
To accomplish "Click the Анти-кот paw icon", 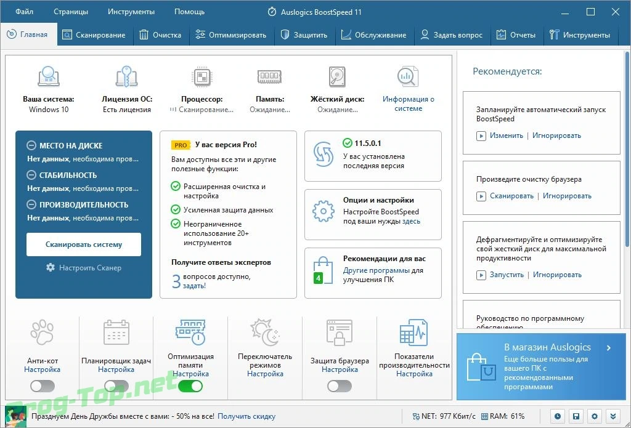I will (43, 333).
